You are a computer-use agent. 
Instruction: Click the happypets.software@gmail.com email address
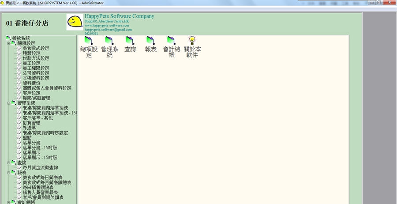108,30
